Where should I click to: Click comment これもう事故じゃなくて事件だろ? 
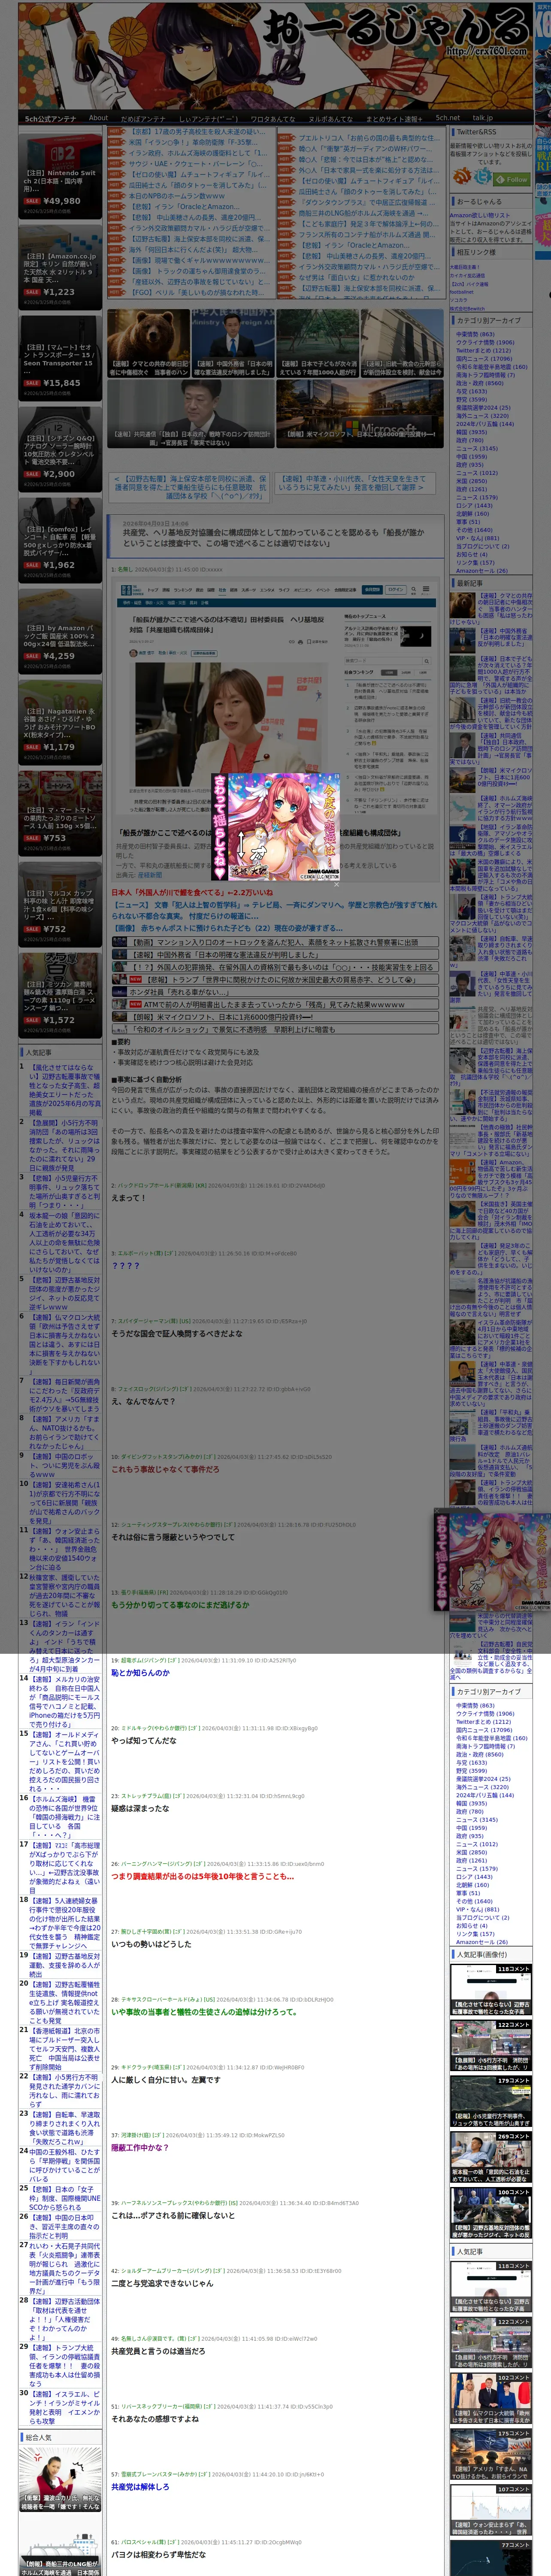coord(165,1469)
